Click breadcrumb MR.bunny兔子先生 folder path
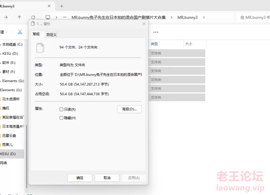The width and height of the screenshot is (270, 195). 119,17
